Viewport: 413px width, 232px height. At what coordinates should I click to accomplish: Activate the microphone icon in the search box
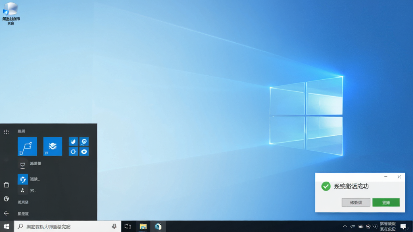point(114,226)
